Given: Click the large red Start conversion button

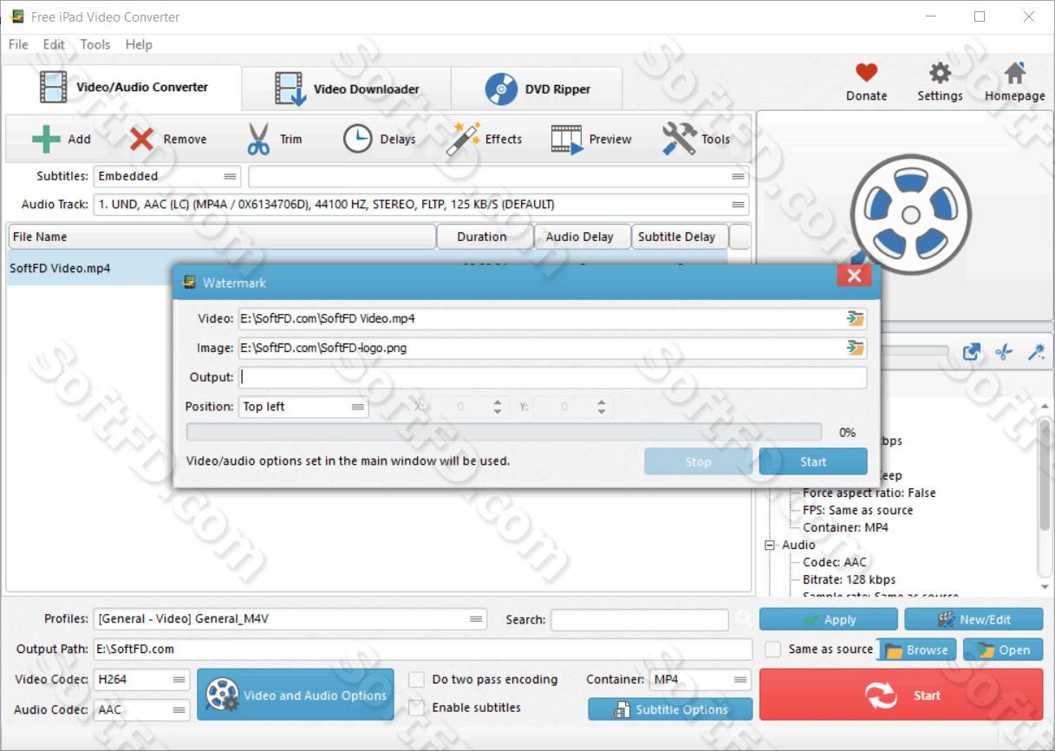Looking at the screenshot, I should 902,695.
